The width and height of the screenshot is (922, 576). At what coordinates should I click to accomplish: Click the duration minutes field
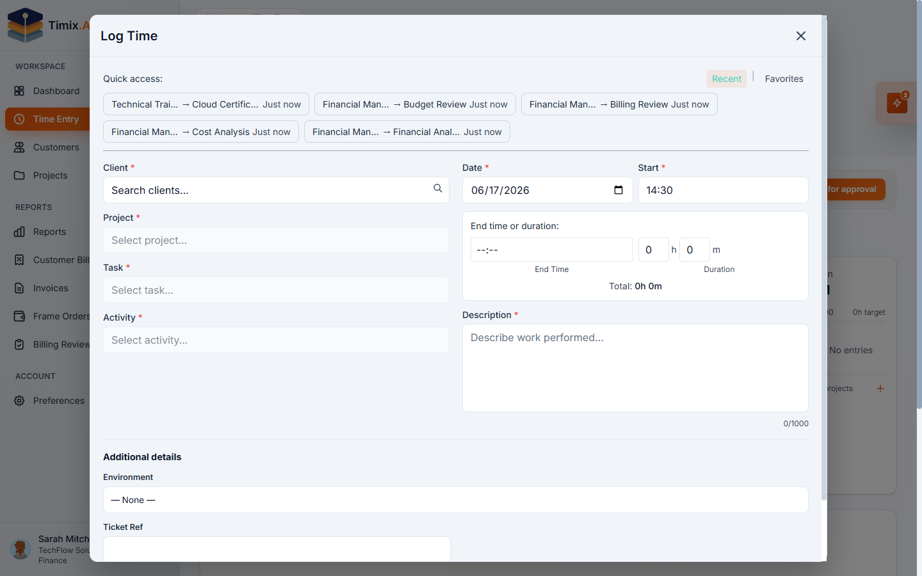tap(694, 250)
